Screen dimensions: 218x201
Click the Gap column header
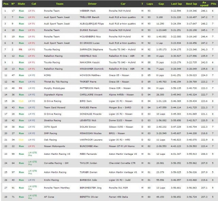(x=161, y=4)
